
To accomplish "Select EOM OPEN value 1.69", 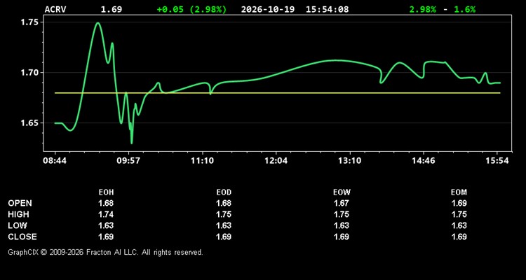I will click(459, 203).
